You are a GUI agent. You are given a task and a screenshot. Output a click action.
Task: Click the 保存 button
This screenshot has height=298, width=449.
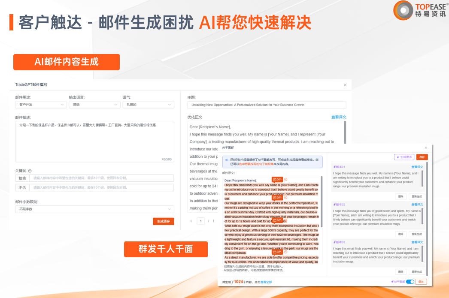pos(421,157)
